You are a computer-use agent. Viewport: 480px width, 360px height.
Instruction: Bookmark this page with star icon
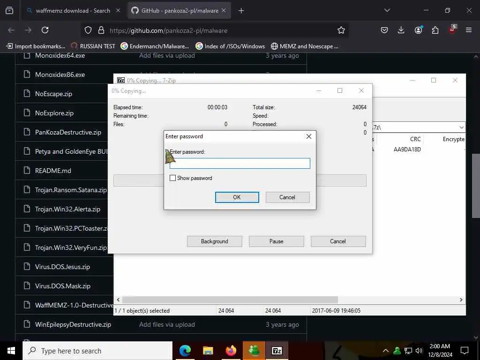(x=341, y=30)
